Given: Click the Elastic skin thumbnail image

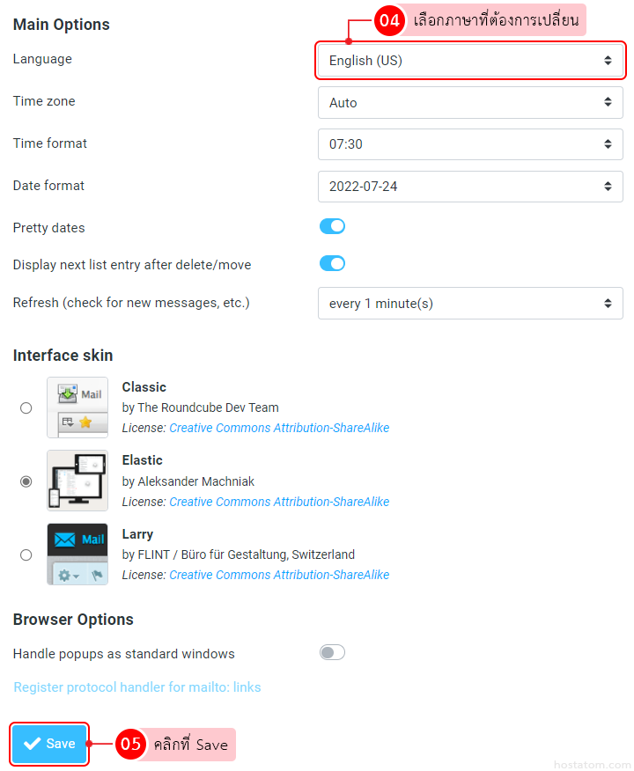Looking at the screenshot, I should 77,481.
